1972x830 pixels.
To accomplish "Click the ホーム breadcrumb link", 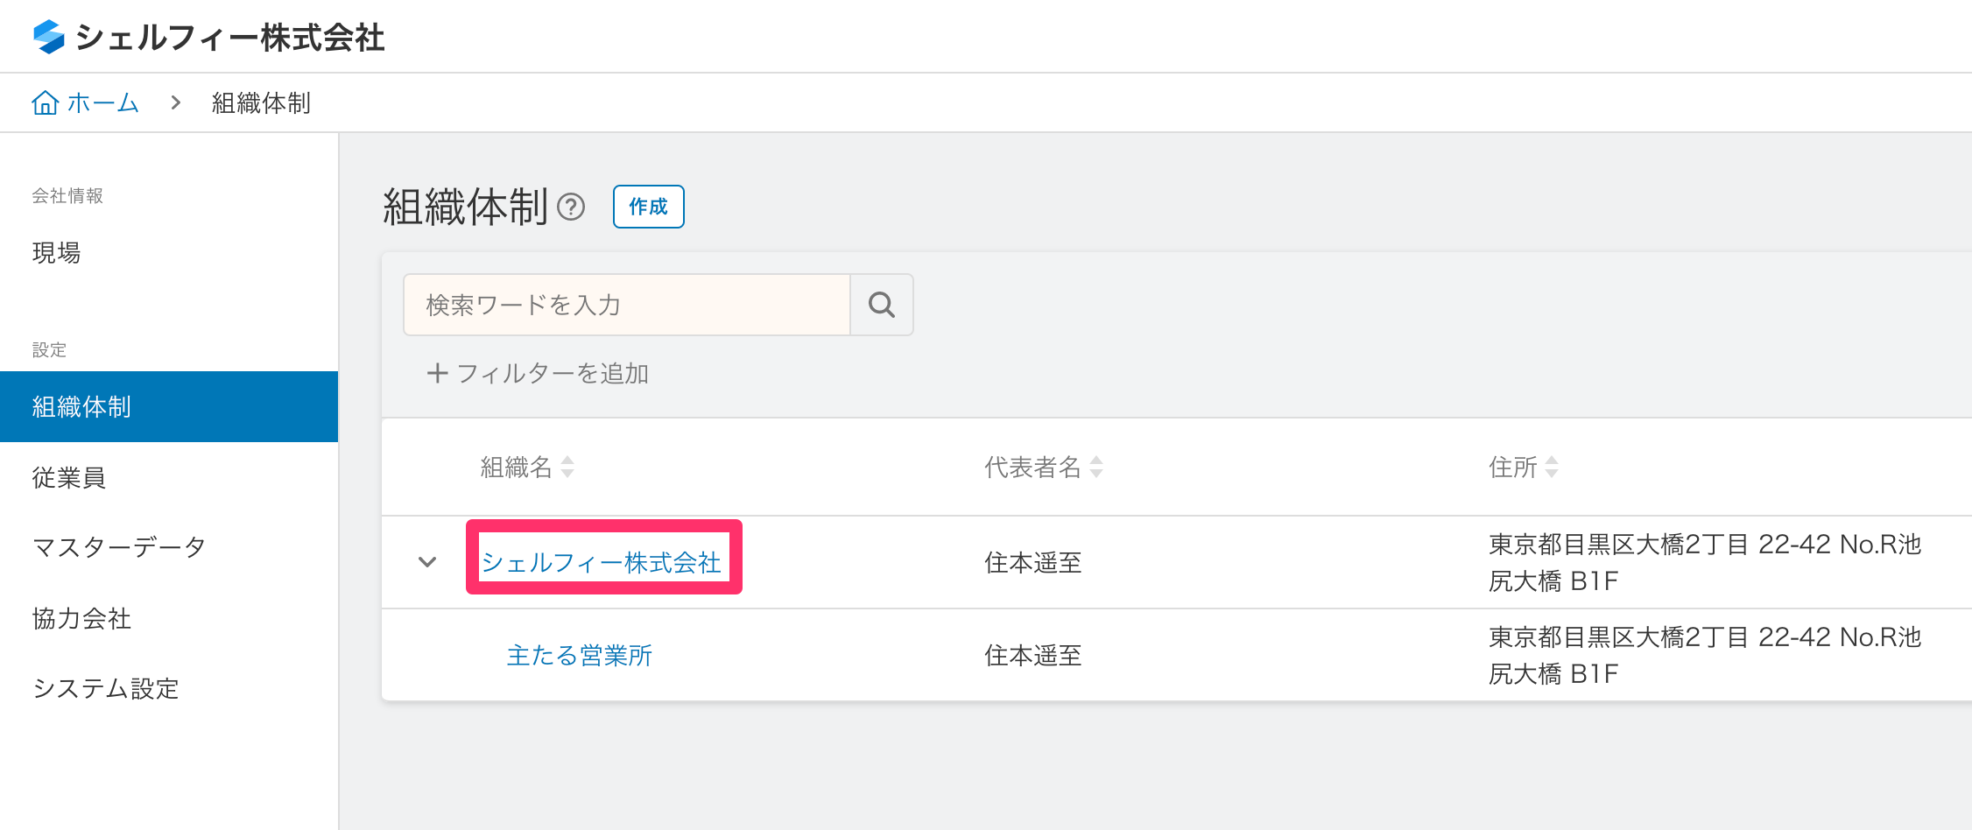I will pyautogui.click(x=103, y=103).
